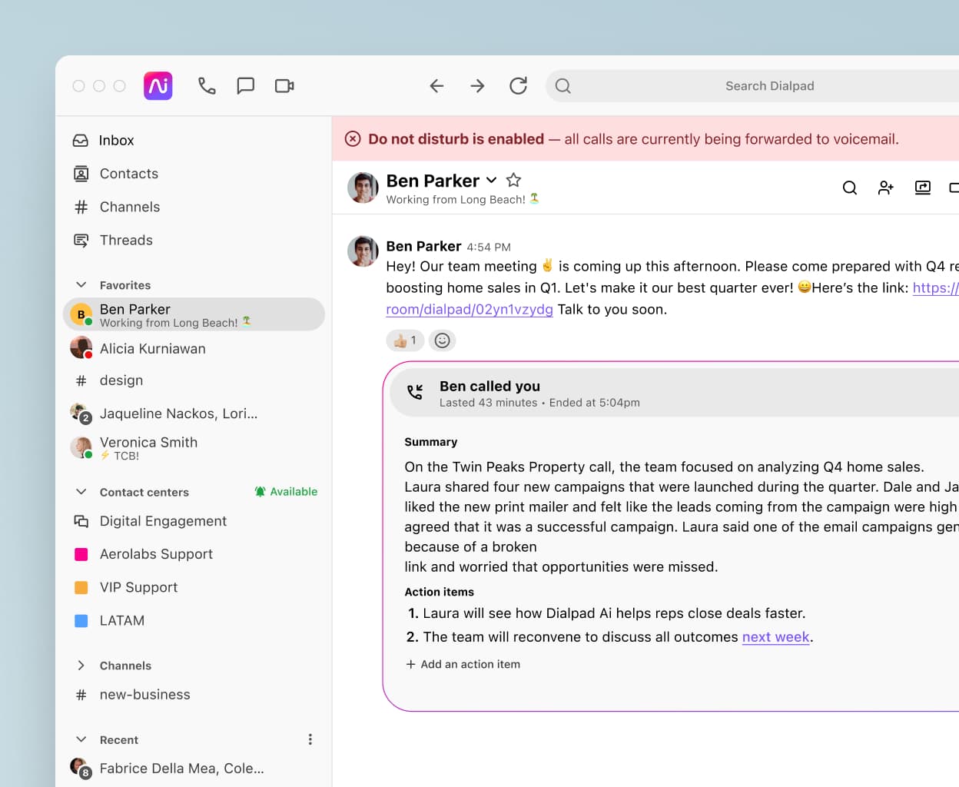Click the add person icon in header
This screenshot has height=787, width=959.
885,188
